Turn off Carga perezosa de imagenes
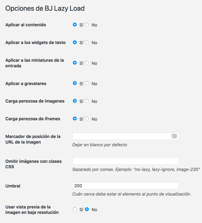Screen dimensions: 202x223 tap(87, 101)
